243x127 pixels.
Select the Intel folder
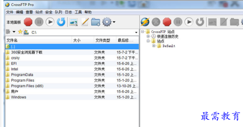tap(72, 69)
